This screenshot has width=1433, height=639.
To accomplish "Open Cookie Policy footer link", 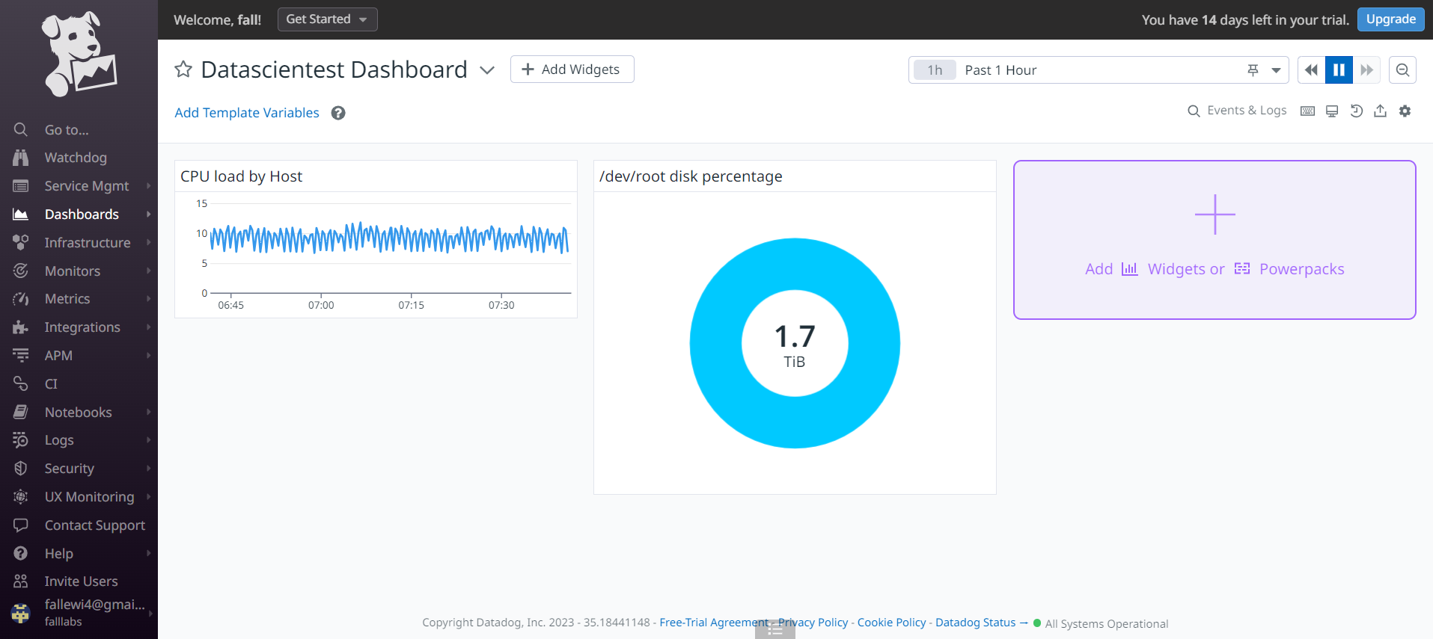I will click(x=891, y=623).
